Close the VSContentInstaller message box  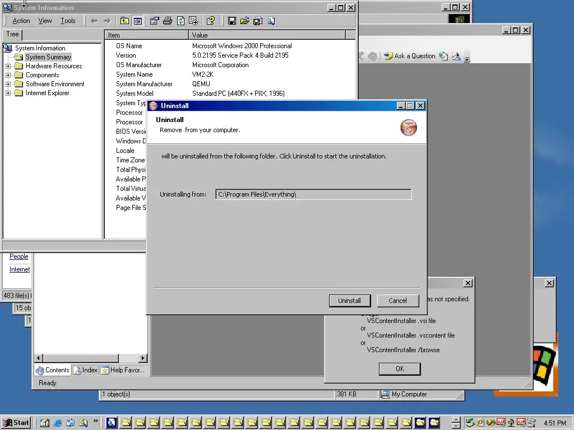point(468,283)
